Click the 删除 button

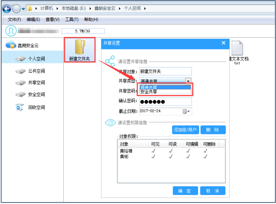[213, 130]
